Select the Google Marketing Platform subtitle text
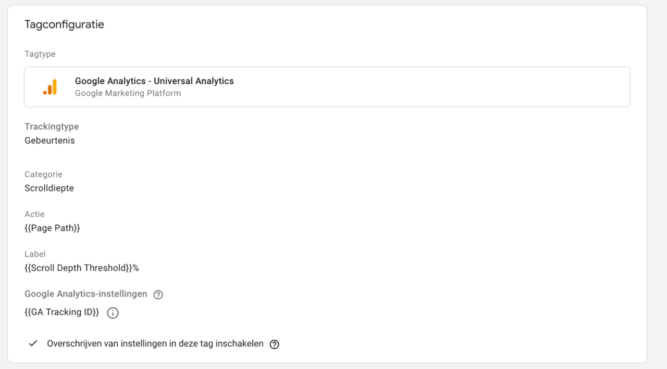Image resolution: width=667 pixels, height=369 pixels. click(128, 93)
